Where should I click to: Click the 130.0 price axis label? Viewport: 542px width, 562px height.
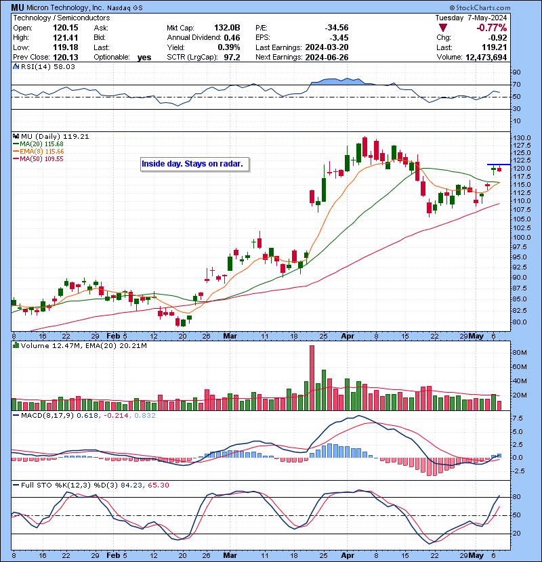[x=522, y=138]
